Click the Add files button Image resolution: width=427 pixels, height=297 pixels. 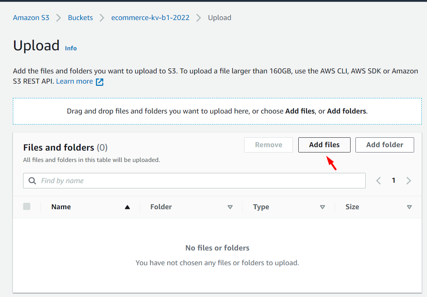coord(324,145)
